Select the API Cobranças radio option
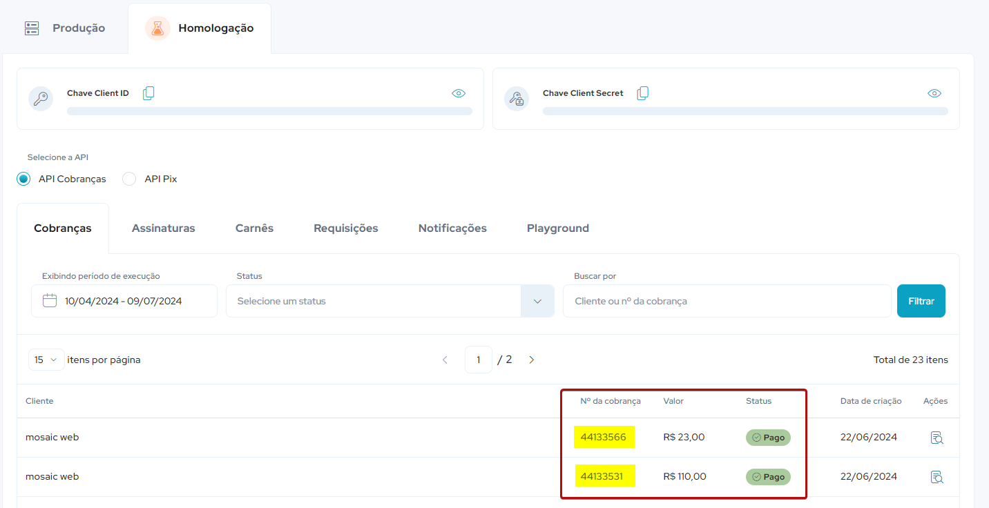Viewport: 989px width, 508px height. (24, 179)
